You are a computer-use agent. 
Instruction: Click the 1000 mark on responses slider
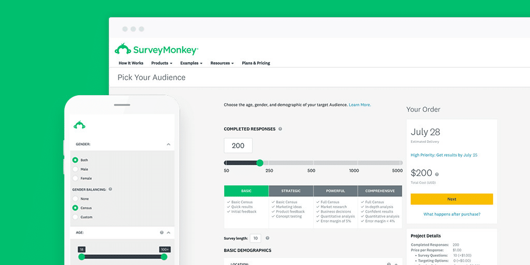click(x=354, y=171)
